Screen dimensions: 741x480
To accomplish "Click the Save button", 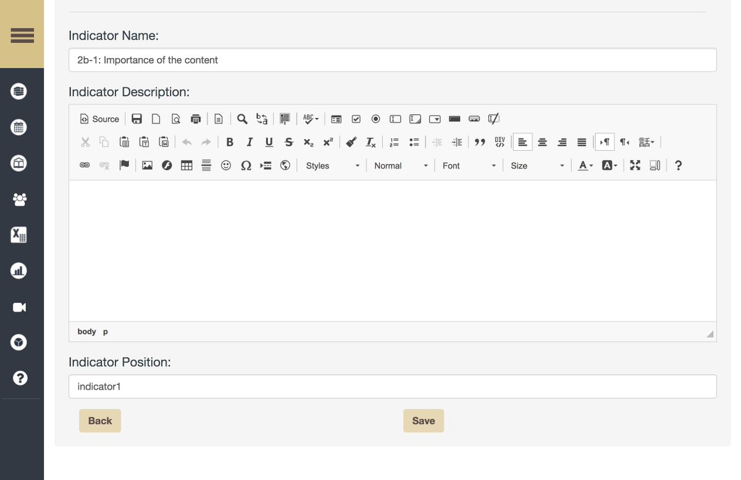I will 424,421.
